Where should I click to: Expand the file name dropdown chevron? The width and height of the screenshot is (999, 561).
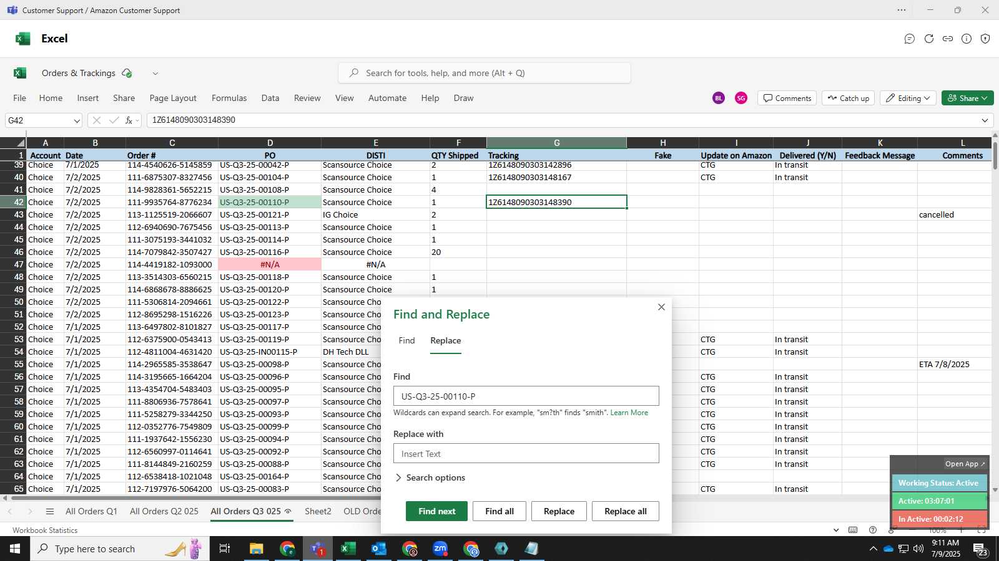(x=155, y=73)
